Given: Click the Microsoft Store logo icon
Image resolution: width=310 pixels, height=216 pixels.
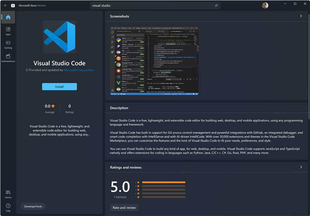Looking at the screenshot, I should pos(13,5).
